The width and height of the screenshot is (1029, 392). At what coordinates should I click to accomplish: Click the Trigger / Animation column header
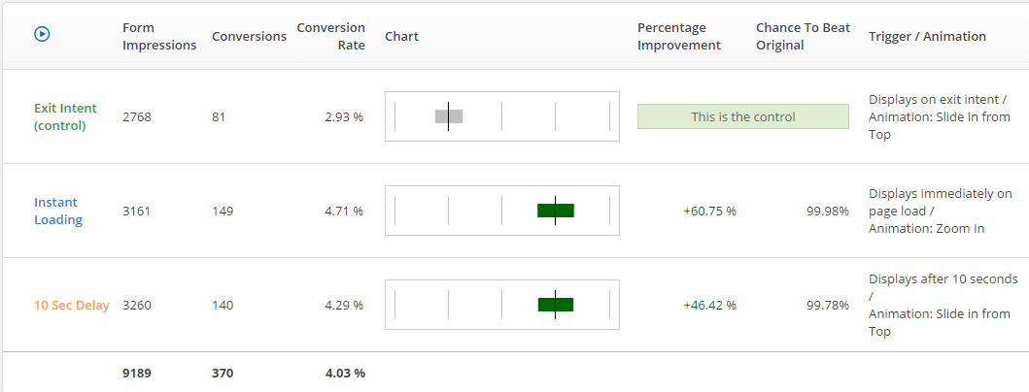click(927, 36)
